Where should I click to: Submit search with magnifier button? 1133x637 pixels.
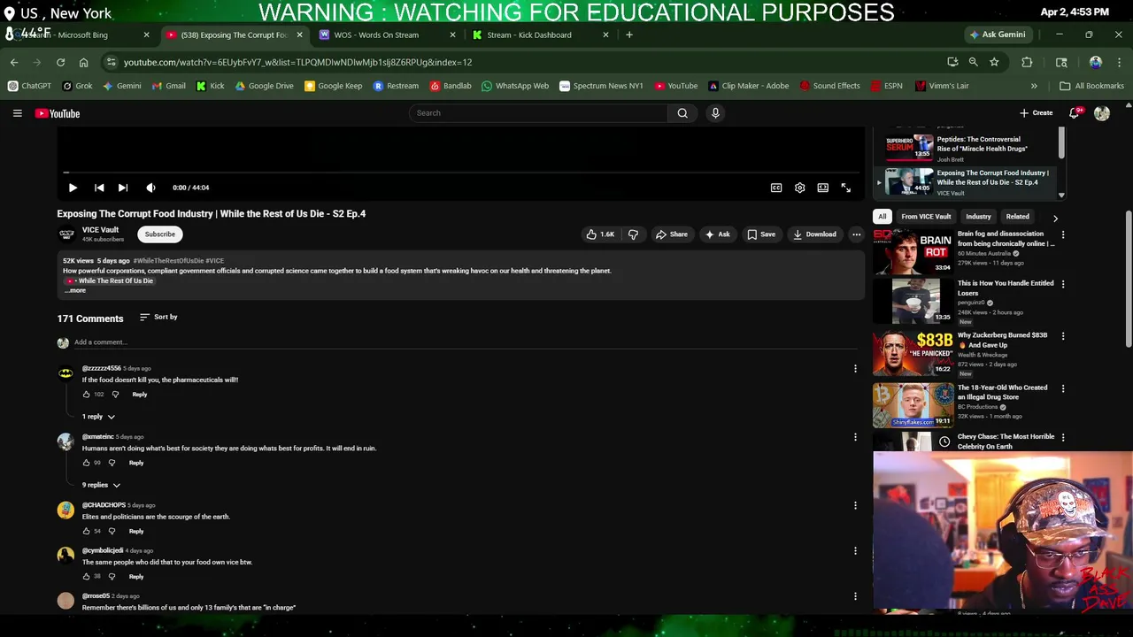[682, 113]
